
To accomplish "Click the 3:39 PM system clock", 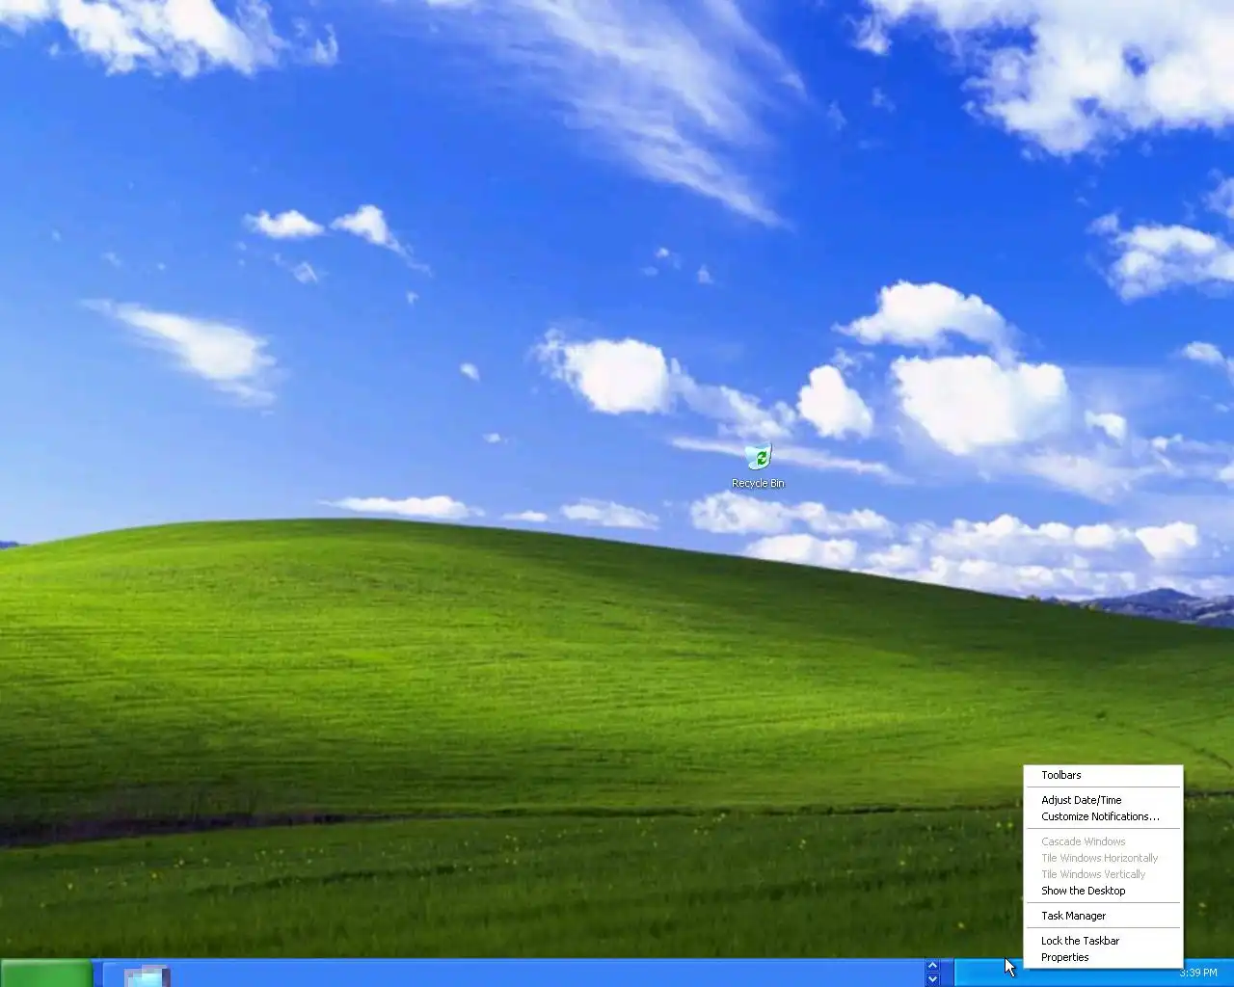I will (1198, 974).
